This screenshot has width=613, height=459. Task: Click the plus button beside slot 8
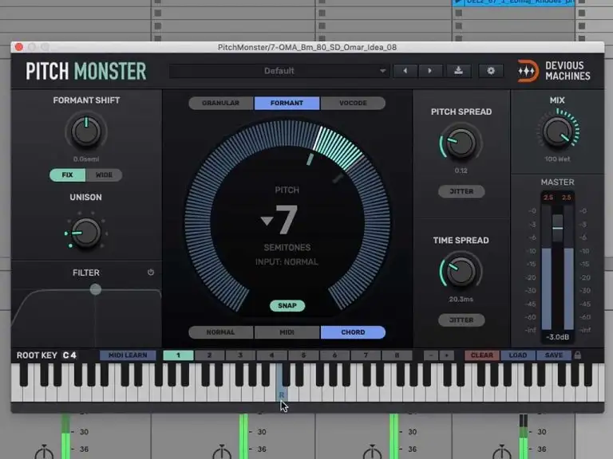point(447,355)
